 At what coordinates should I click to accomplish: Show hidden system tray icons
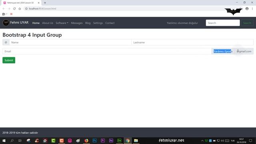tap(202, 140)
